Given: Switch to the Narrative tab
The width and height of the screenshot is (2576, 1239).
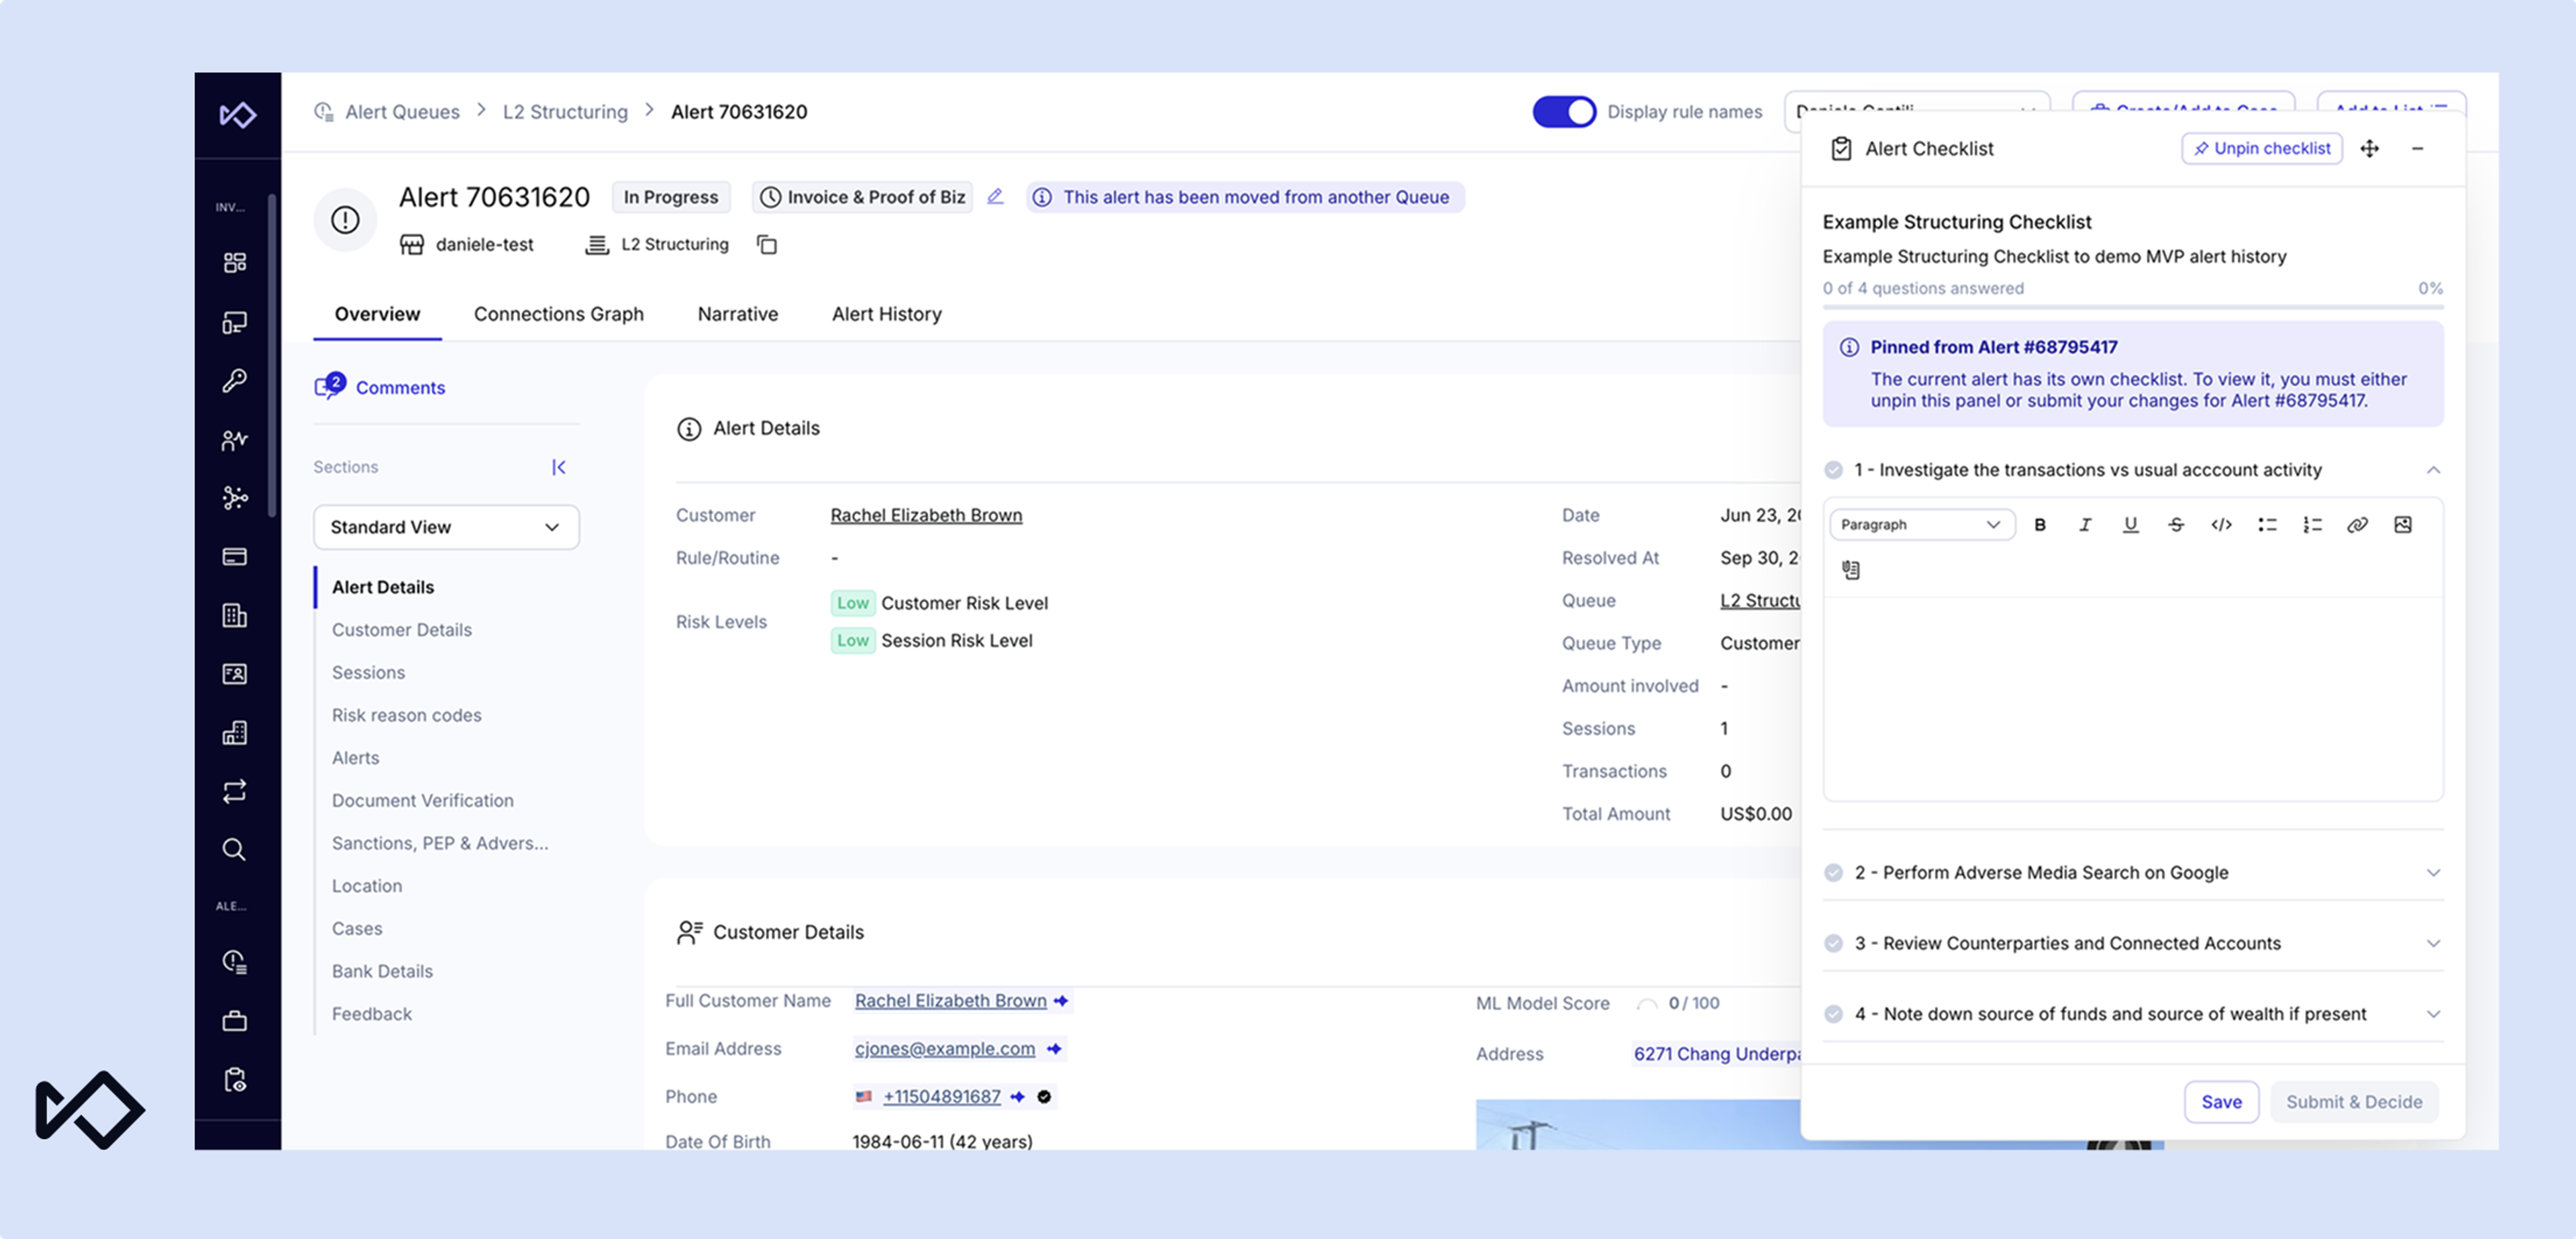Looking at the screenshot, I should (737, 314).
